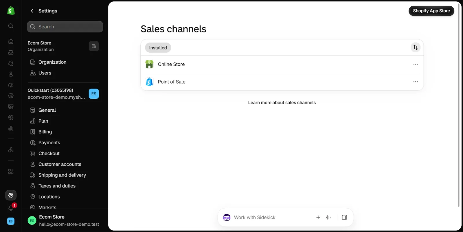Open Shopify App Store
Image resolution: width=463 pixels, height=232 pixels.
[431, 11]
